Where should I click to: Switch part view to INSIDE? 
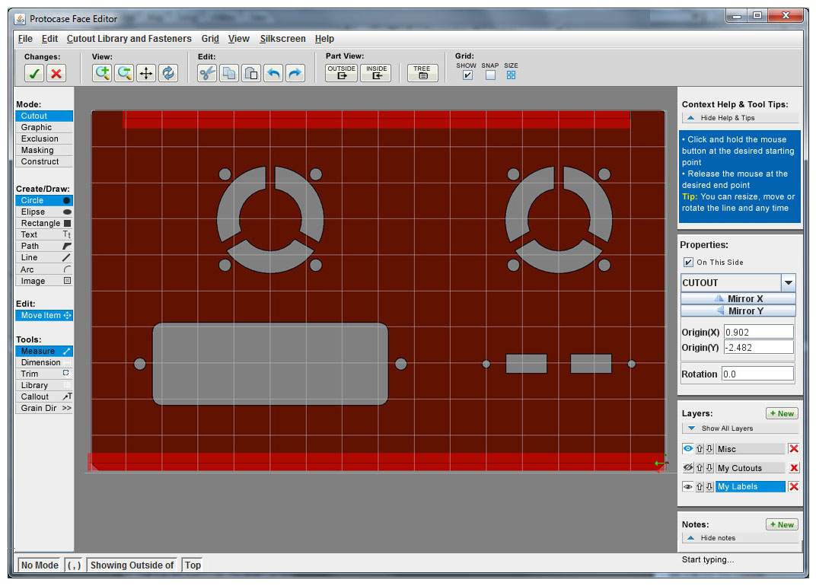pos(376,71)
